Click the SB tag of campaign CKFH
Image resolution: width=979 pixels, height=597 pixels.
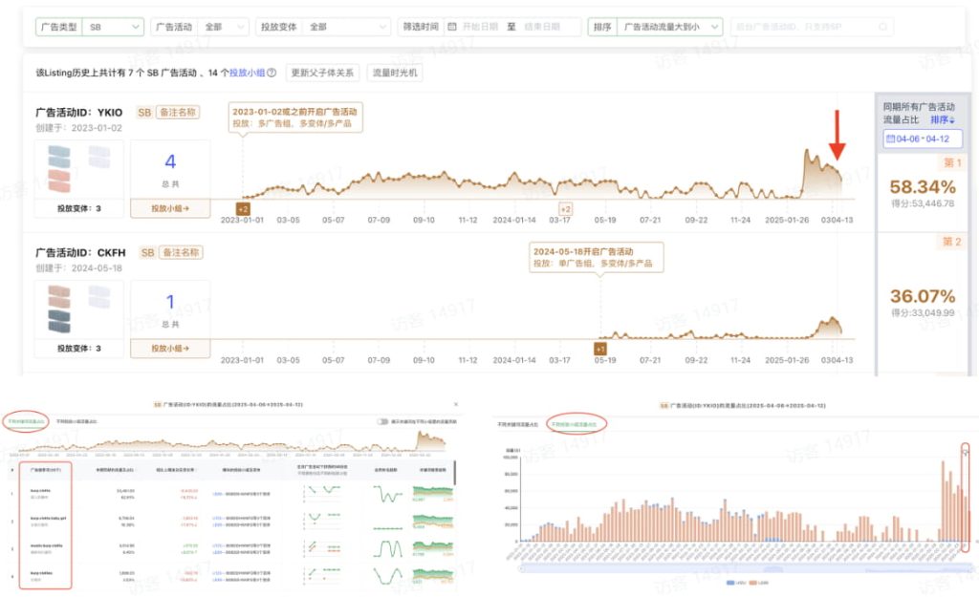pos(147,252)
